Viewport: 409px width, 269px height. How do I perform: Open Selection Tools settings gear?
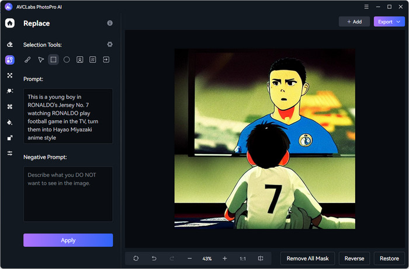tap(110, 44)
